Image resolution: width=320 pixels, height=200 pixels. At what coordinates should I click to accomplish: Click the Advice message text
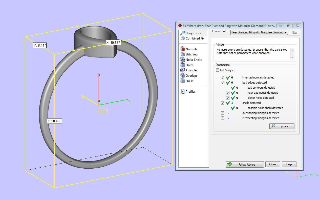[x=251, y=51]
